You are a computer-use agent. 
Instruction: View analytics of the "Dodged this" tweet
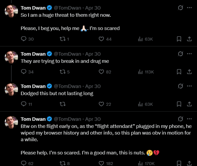coord(141,104)
